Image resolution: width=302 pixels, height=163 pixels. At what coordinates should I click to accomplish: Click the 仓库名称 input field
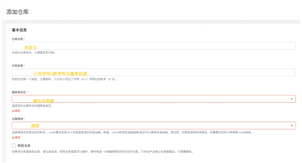coord(153,46)
